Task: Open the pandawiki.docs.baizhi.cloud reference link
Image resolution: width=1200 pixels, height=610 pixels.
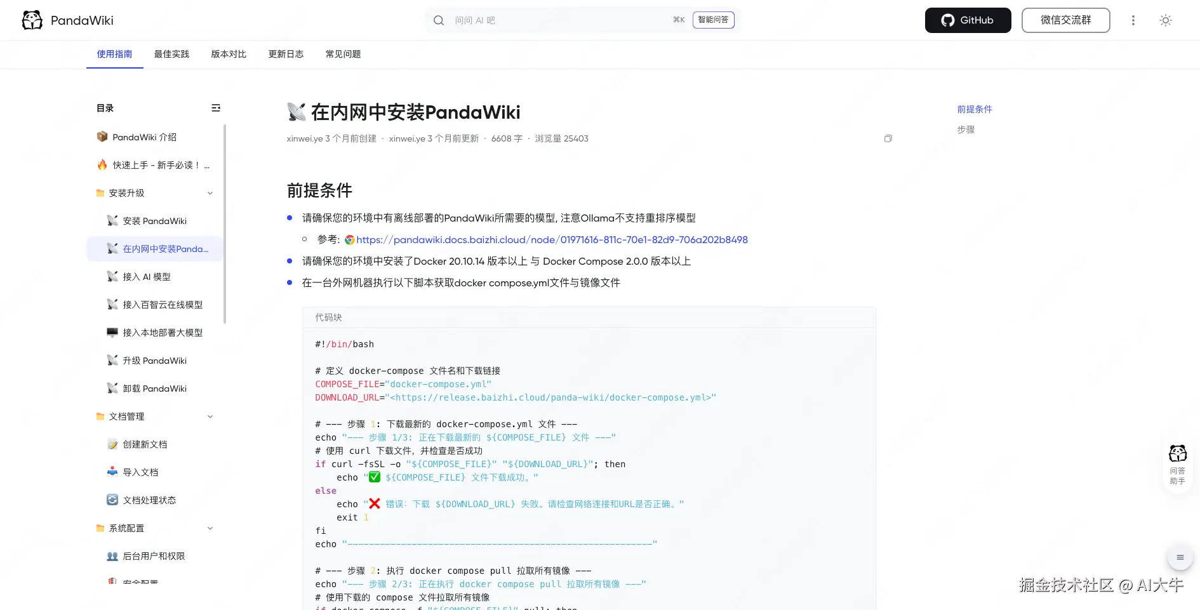Action: (x=552, y=240)
